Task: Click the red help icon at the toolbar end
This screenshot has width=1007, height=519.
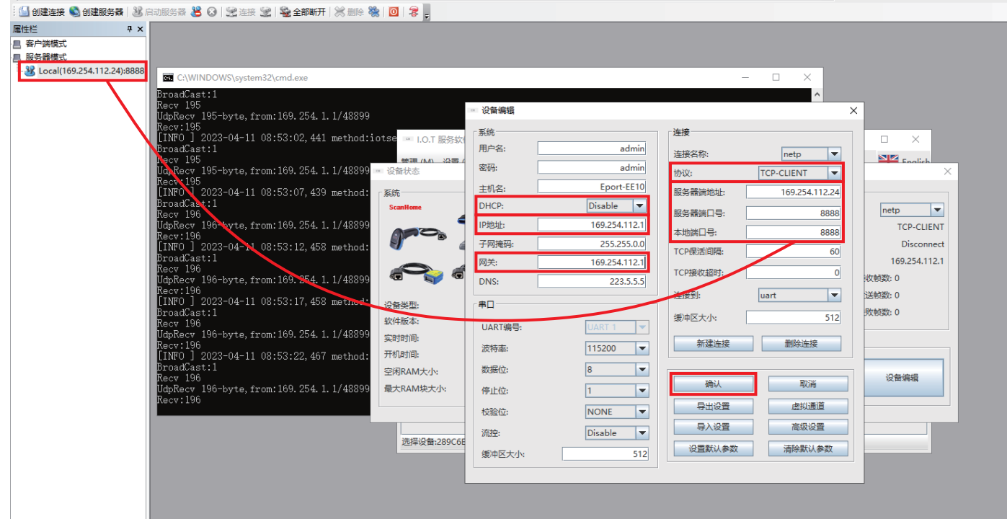Action: point(414,12)
